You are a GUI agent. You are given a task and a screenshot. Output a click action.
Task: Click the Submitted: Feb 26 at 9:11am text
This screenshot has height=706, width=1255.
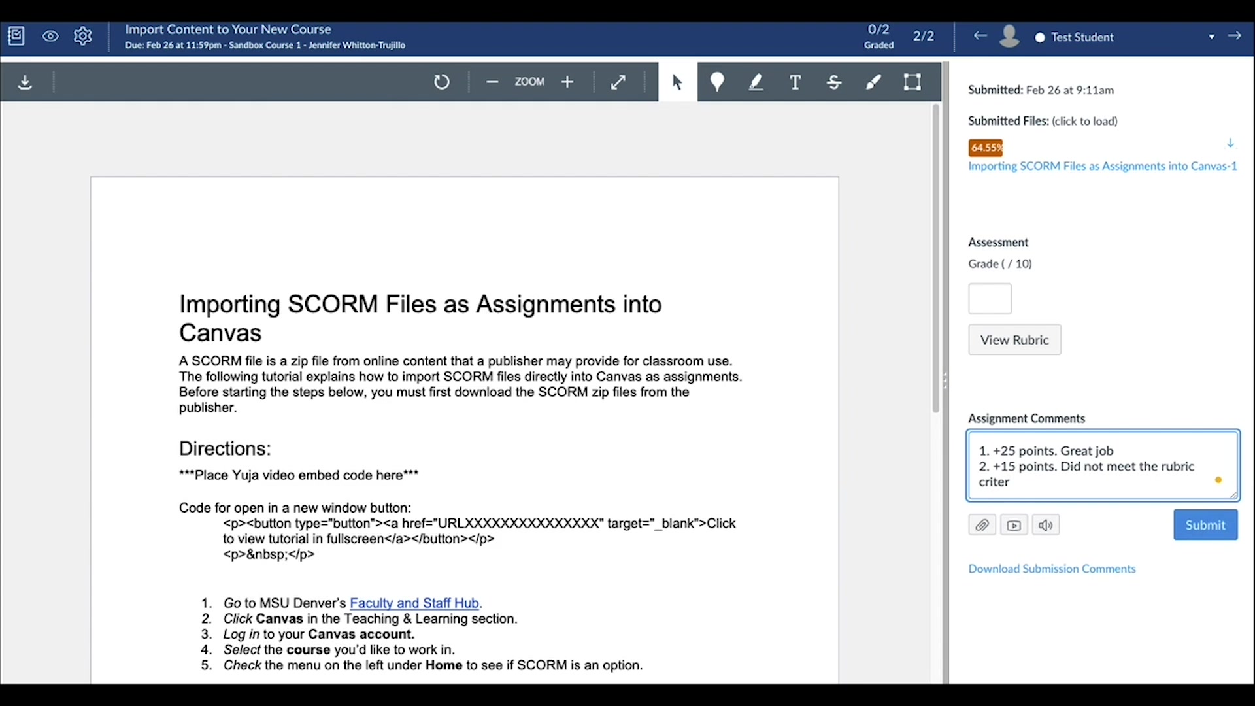click(1041, 90)
